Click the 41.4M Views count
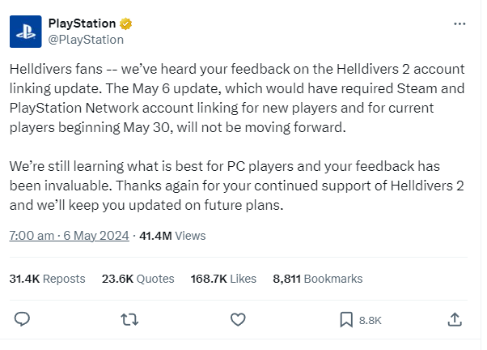 [172, 236]
